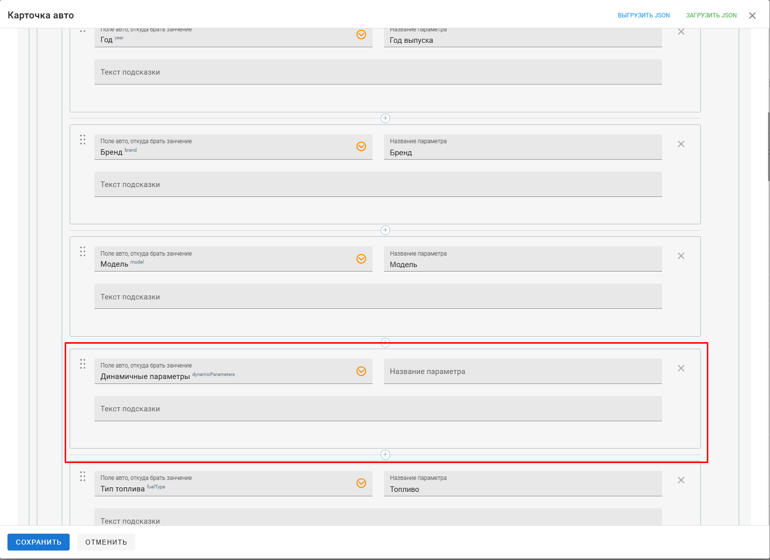
Task: Remove the Тип топлива row
Action: [681, 480]
